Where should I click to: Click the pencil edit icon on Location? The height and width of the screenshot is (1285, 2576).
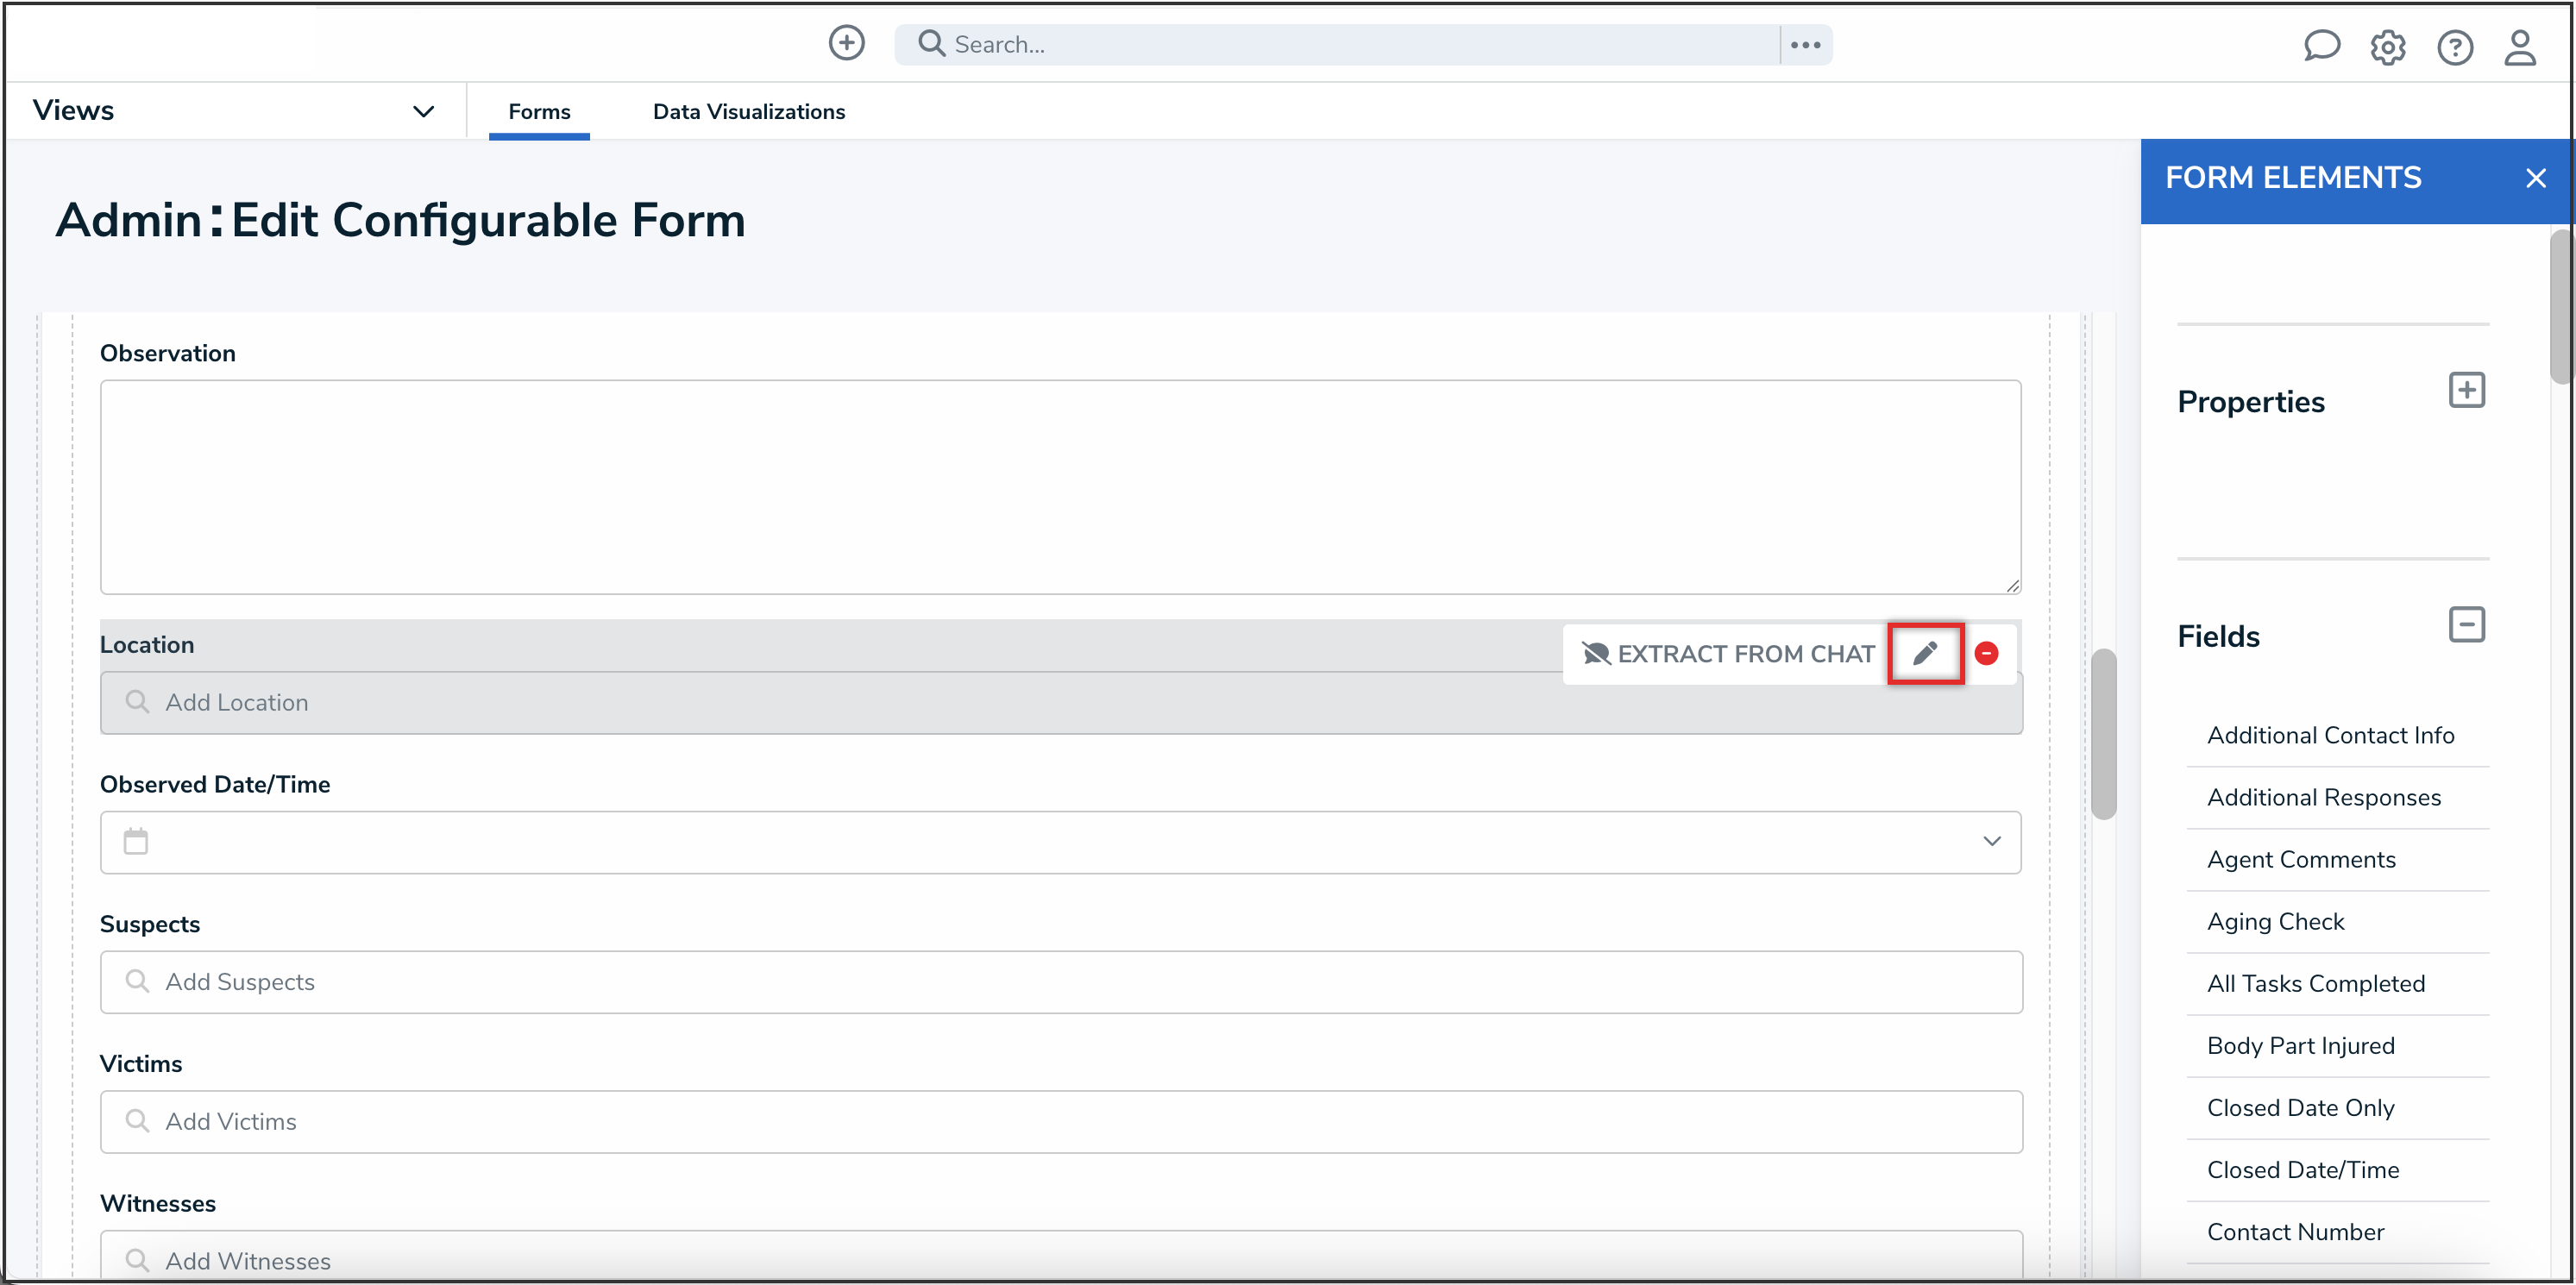click(1925, 653)
